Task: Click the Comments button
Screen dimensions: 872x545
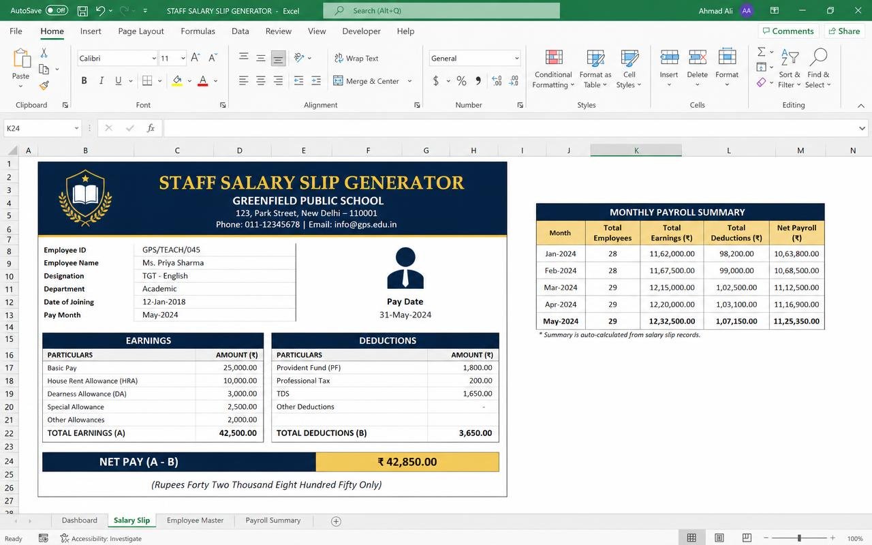Action: click(788, 31)
